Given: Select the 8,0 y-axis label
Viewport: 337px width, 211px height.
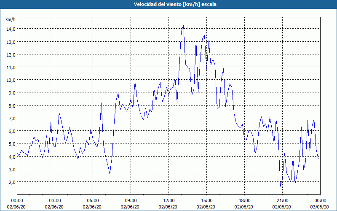Looking at the screenshot, I should (x=12, y=106).
